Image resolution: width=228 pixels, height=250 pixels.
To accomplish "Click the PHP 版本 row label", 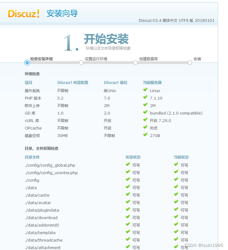I will 33,98.
